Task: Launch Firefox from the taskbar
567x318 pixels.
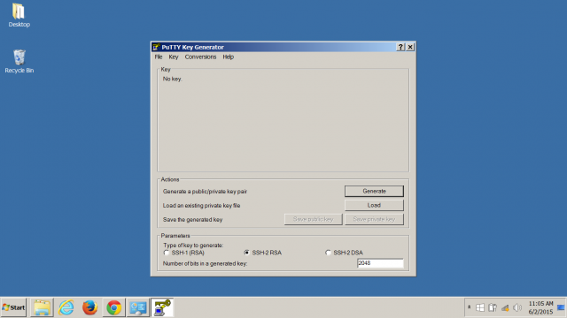Action: point(90,307)
